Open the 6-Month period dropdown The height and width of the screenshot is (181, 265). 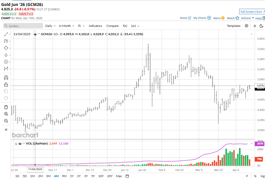[x=67, y=26]
